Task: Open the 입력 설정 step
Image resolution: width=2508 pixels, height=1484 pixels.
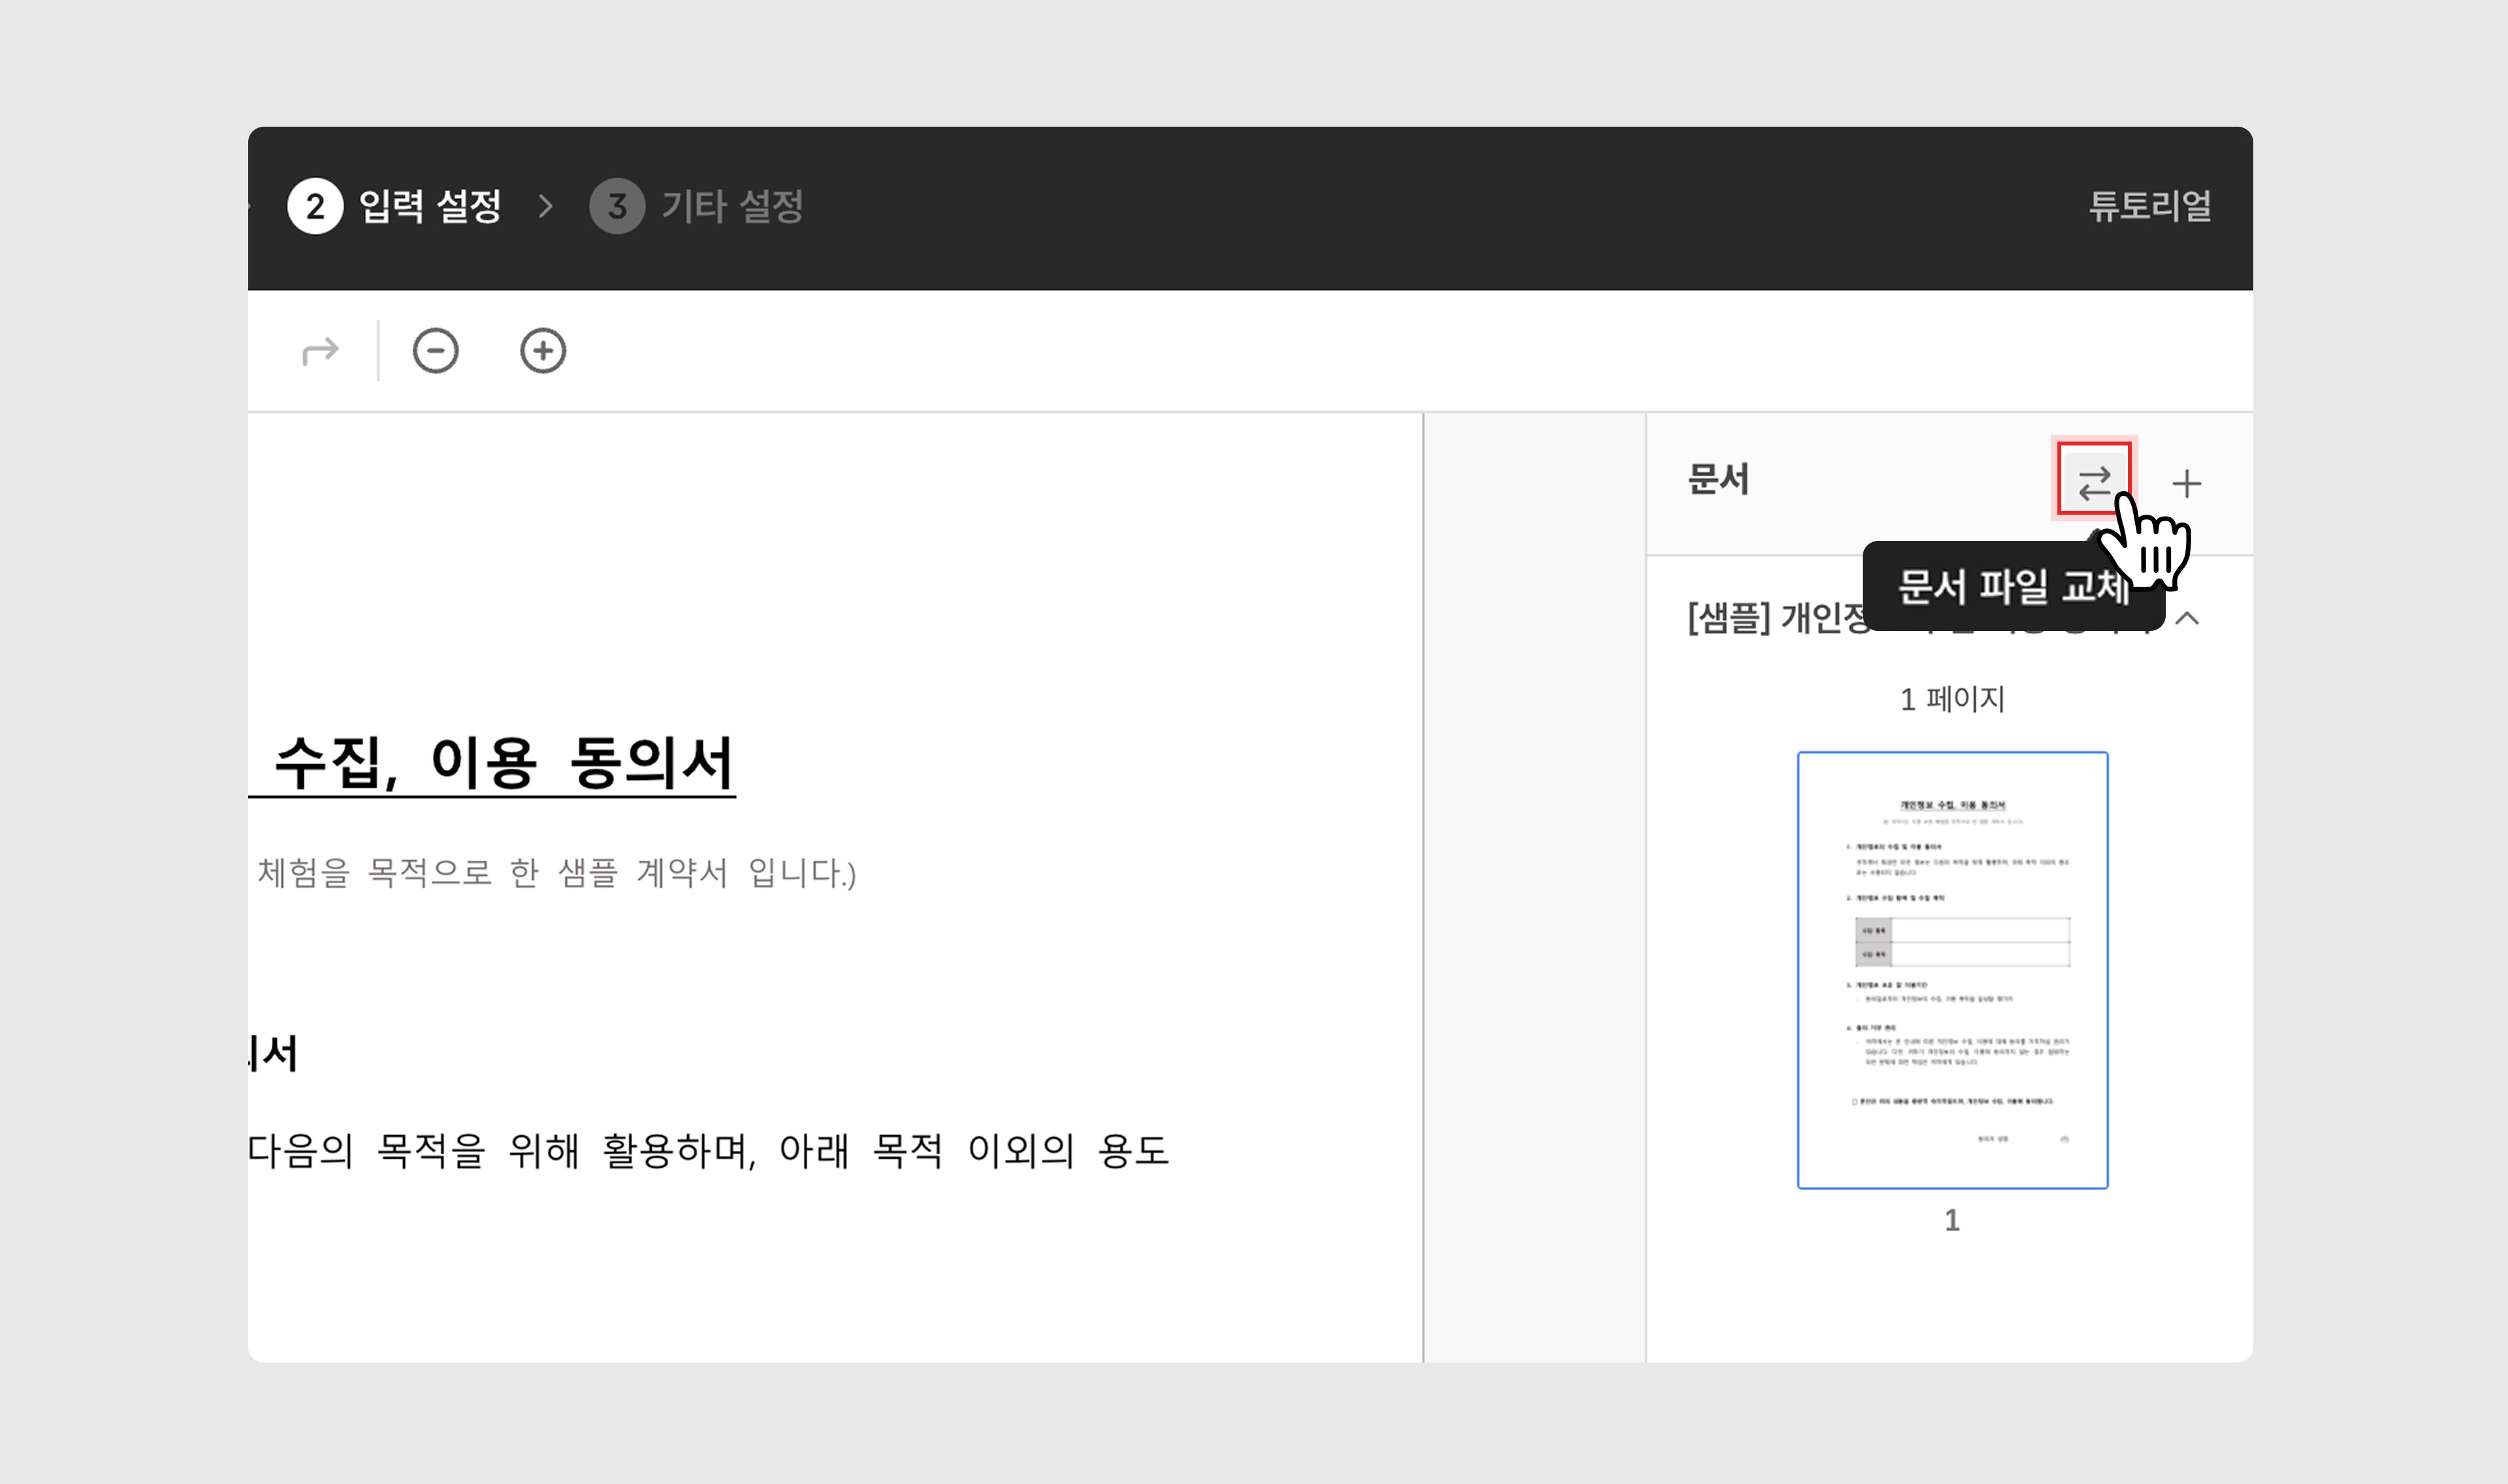Action: pyautogui.click(x=430, y=207)
